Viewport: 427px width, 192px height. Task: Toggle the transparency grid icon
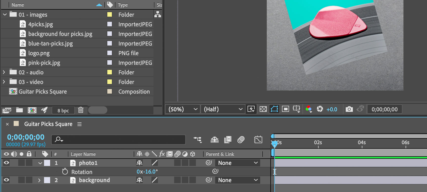pos(263,109)
